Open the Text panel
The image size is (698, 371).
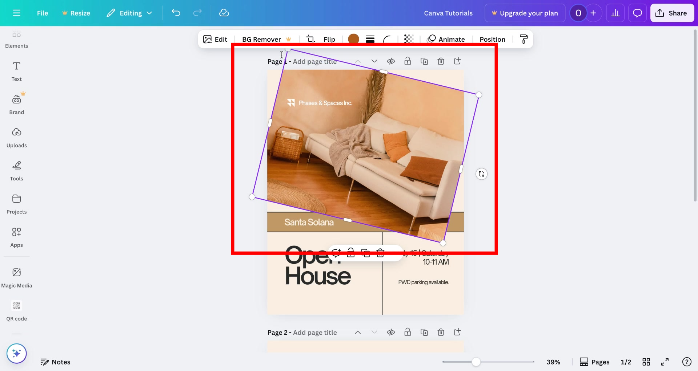coord(16,71)
